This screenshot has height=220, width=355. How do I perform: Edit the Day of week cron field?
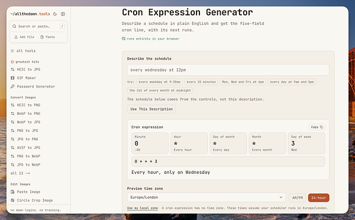tap(306, 144)
